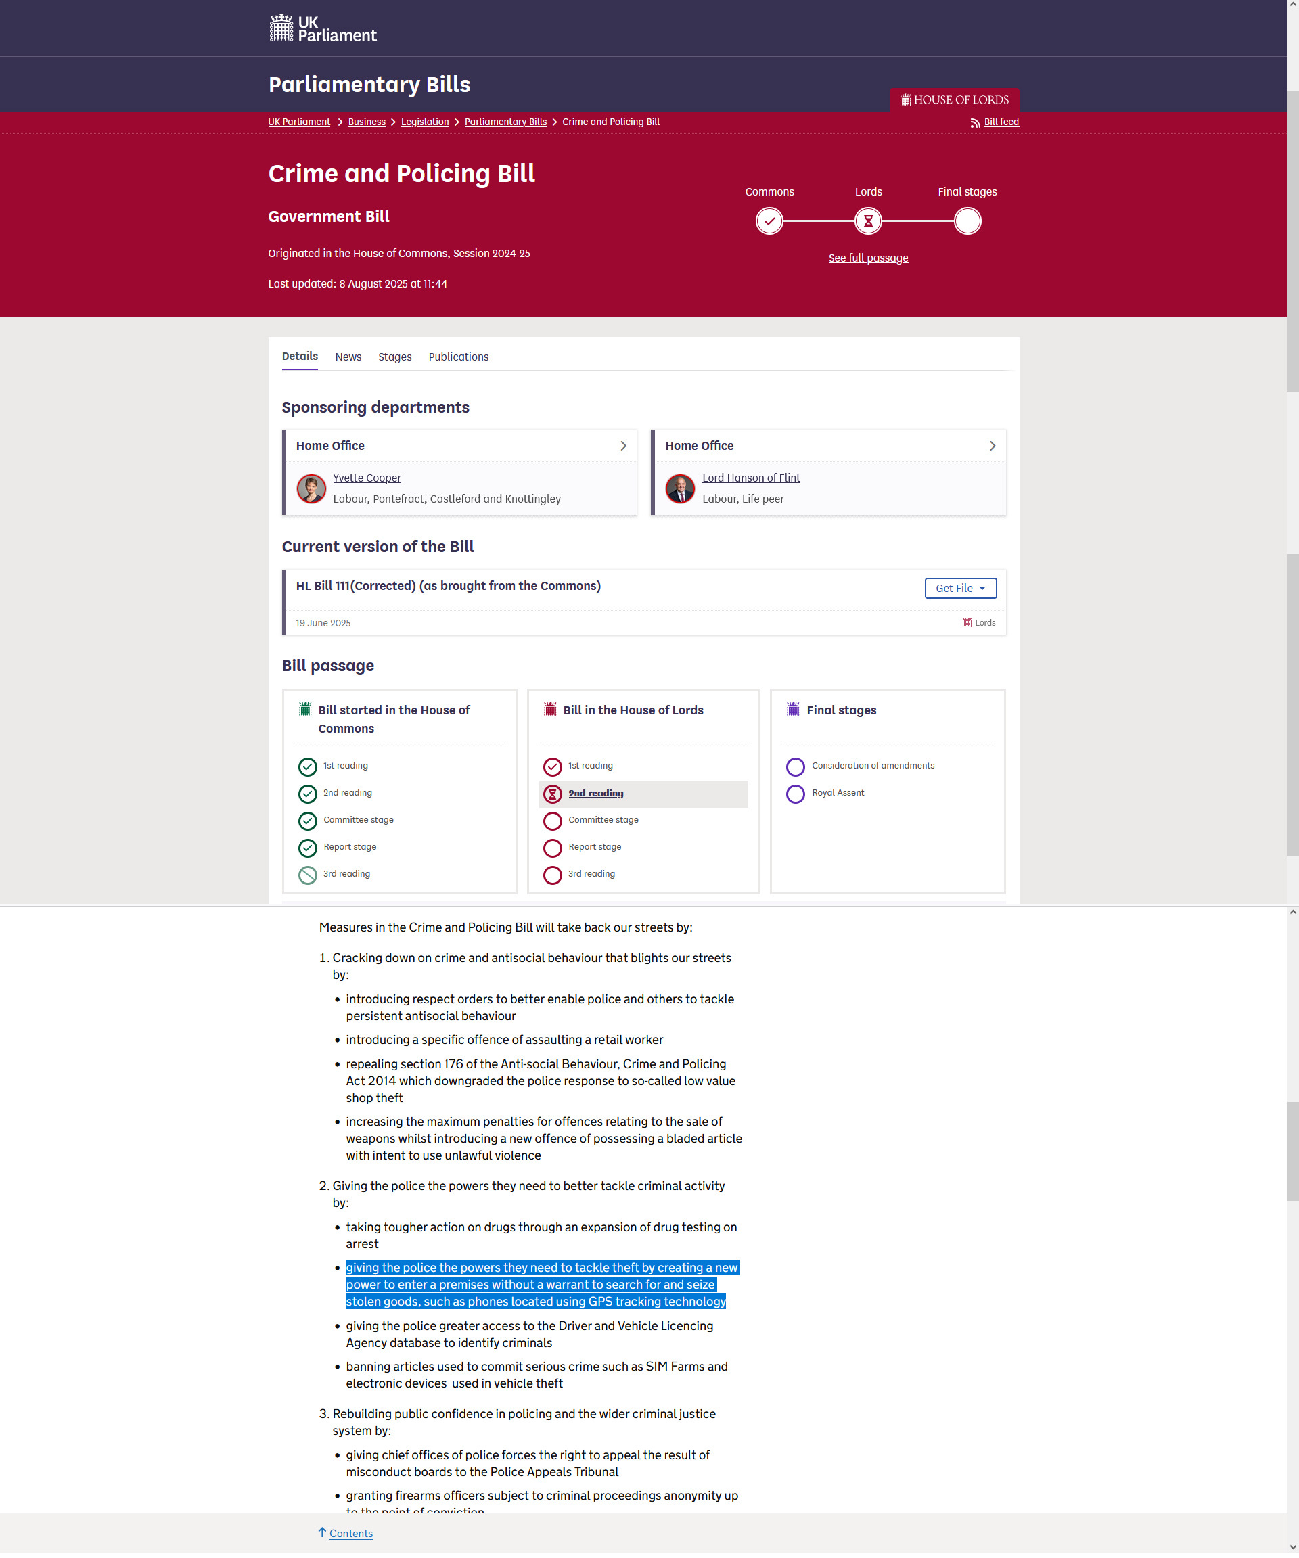Image resolution: width=1299 pixels, height=1558 pixels.
Task: Click the Bill feed RSS icon
Action: pos(975,123)
